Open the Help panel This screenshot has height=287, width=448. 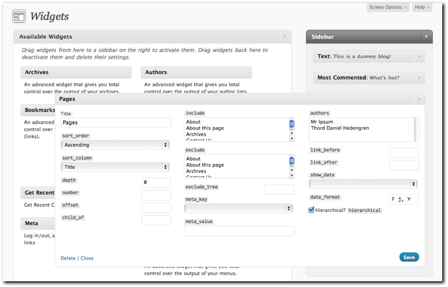tap(422, 7)
